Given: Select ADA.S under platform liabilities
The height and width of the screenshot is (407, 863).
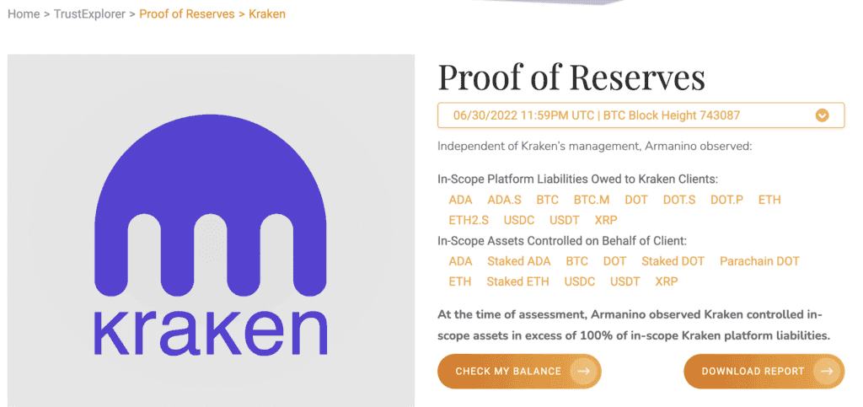Looking at the screenshot, I should pyautogui.click(x=504, y=200).
